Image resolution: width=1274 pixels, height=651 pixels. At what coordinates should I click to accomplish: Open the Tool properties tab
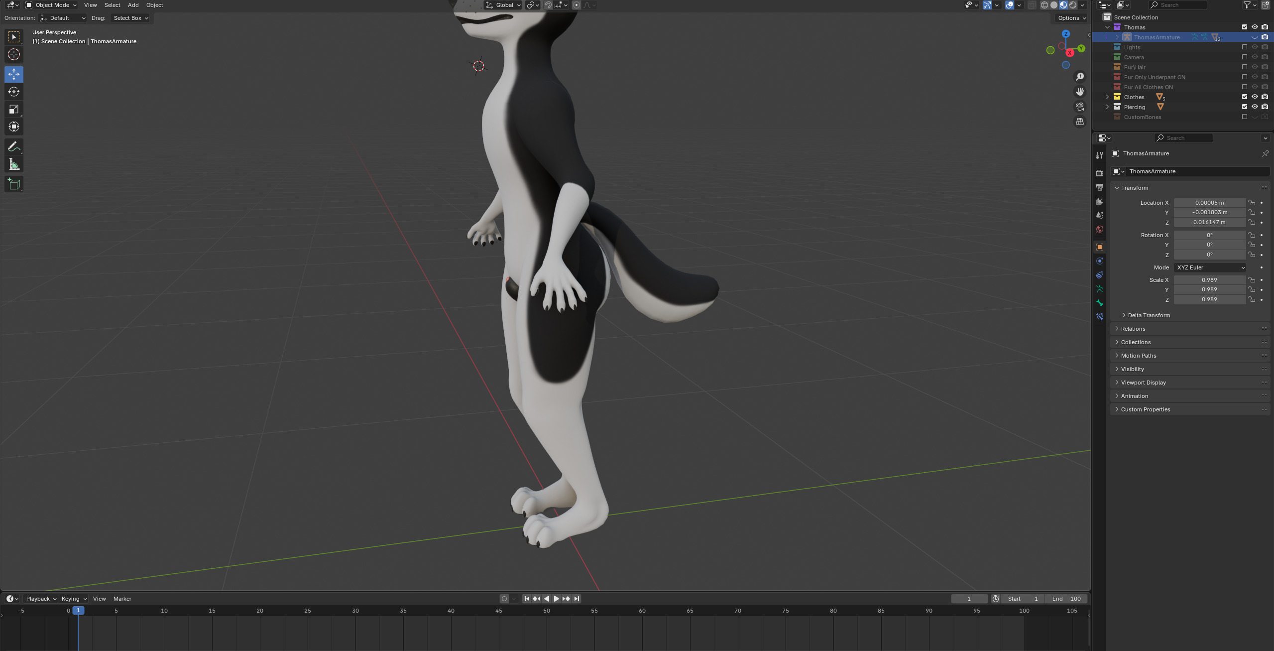coord(1100,155)
